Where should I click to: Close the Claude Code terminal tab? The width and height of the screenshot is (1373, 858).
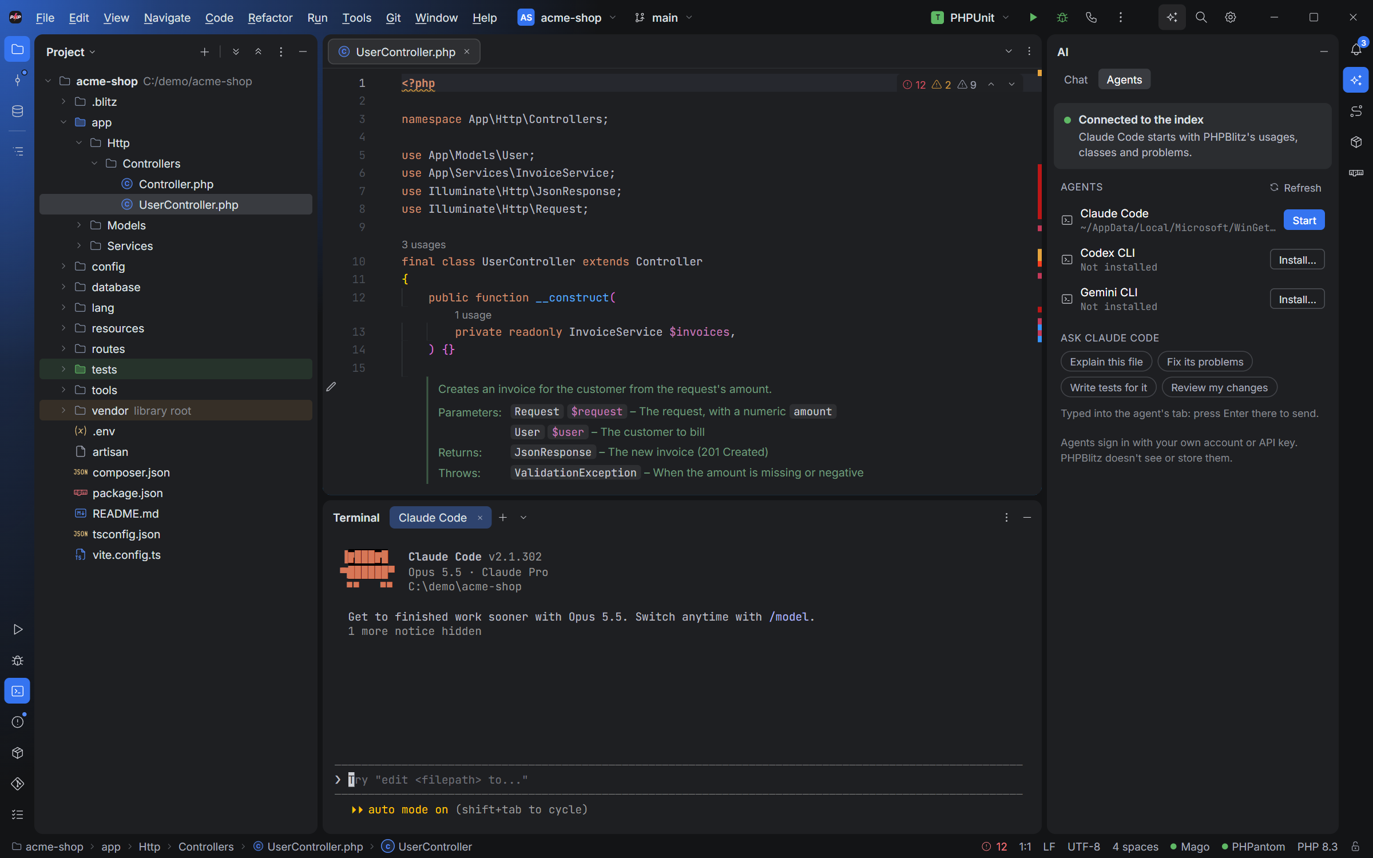[x=481, y=518]
